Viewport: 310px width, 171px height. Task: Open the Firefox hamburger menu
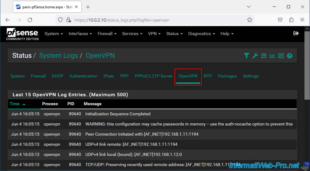pyautogui.click(x=302, y=20)
